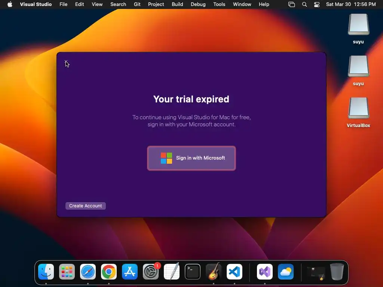Launch Google Chrome from the Dock
383x287 pixels.
coord(109,272)
